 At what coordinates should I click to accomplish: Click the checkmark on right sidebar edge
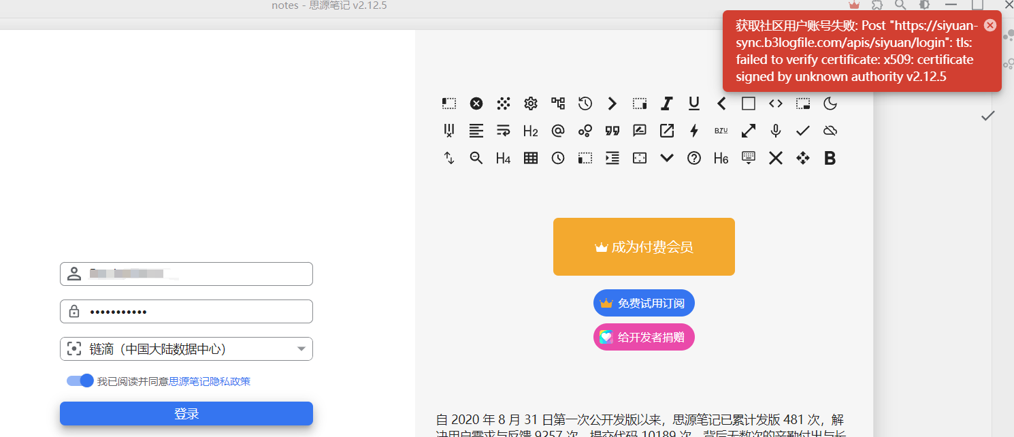(x=987, y=116)
